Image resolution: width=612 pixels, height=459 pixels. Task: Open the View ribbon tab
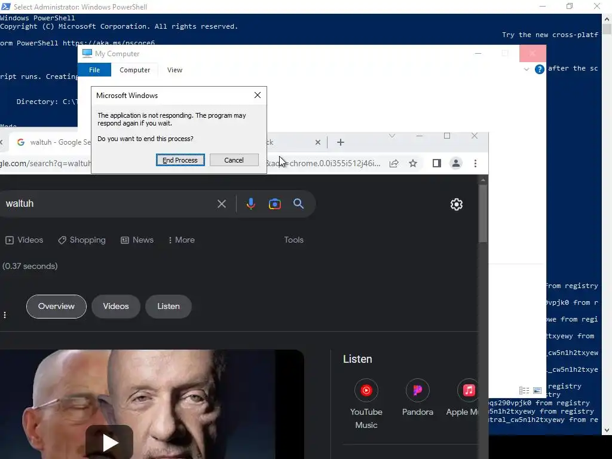[175, 70]
